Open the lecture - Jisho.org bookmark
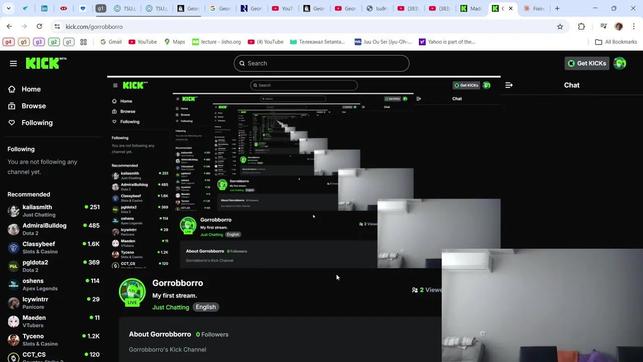The image size is (643, 362). click(217, 42)
